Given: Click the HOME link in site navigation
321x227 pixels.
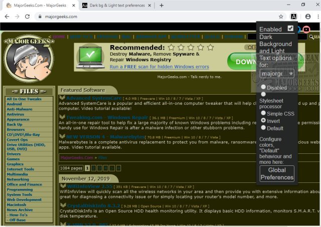Looking at the screenshot, I should 59,37.
